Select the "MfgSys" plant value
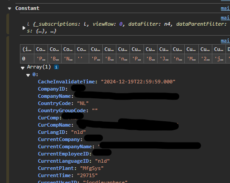The height and width of the screenshot is (183, 230). [x=92, y=168]
